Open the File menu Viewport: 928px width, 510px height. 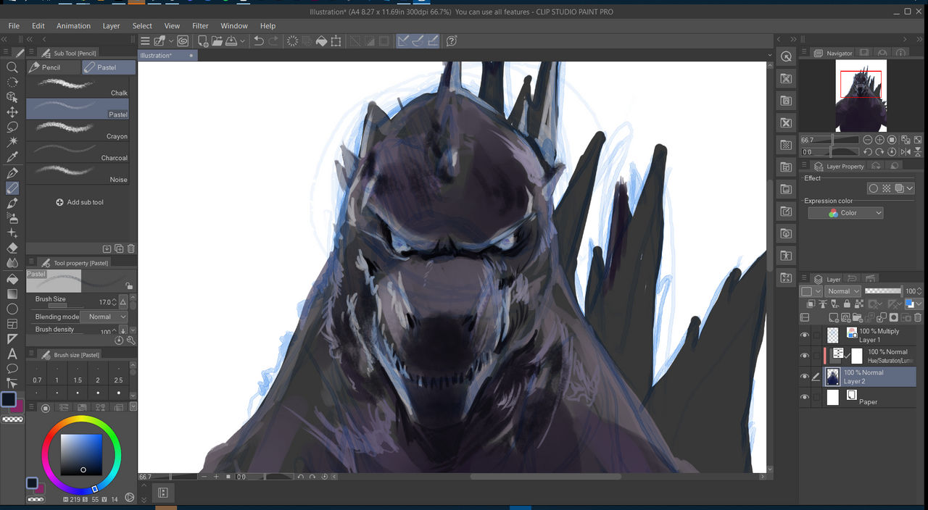tap(14, 26)
